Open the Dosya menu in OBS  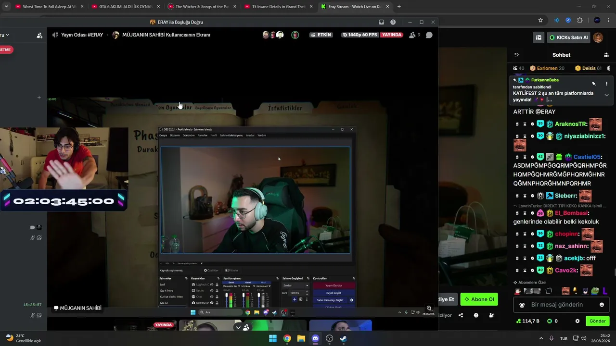tap(163, 136)
